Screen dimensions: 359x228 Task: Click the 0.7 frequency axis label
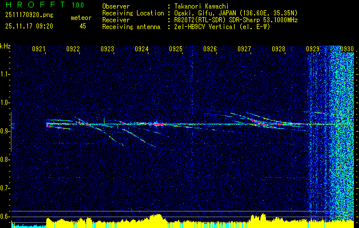pyautogui.click(x=5, y=188)
